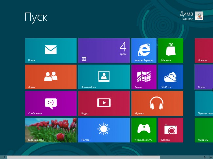Image resolution: width=213 pixels, height=159 pixels.
Task: Open the Рабочий стол desktop tile
Action: [51, 130]
